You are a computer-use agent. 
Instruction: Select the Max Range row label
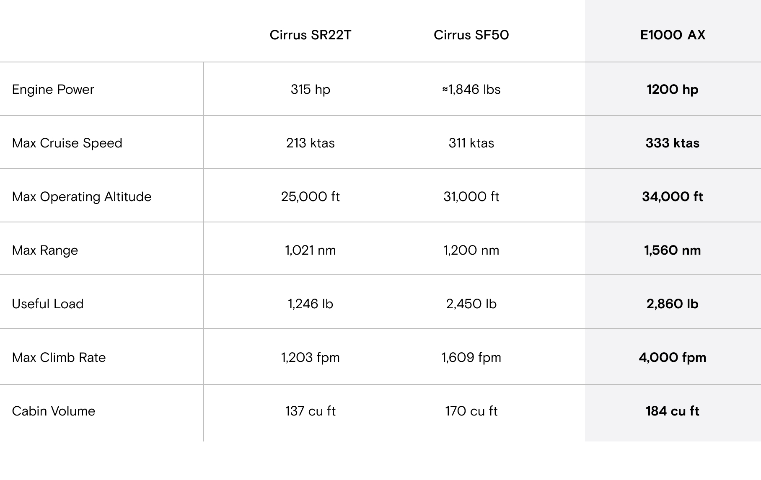pos(45,250)
